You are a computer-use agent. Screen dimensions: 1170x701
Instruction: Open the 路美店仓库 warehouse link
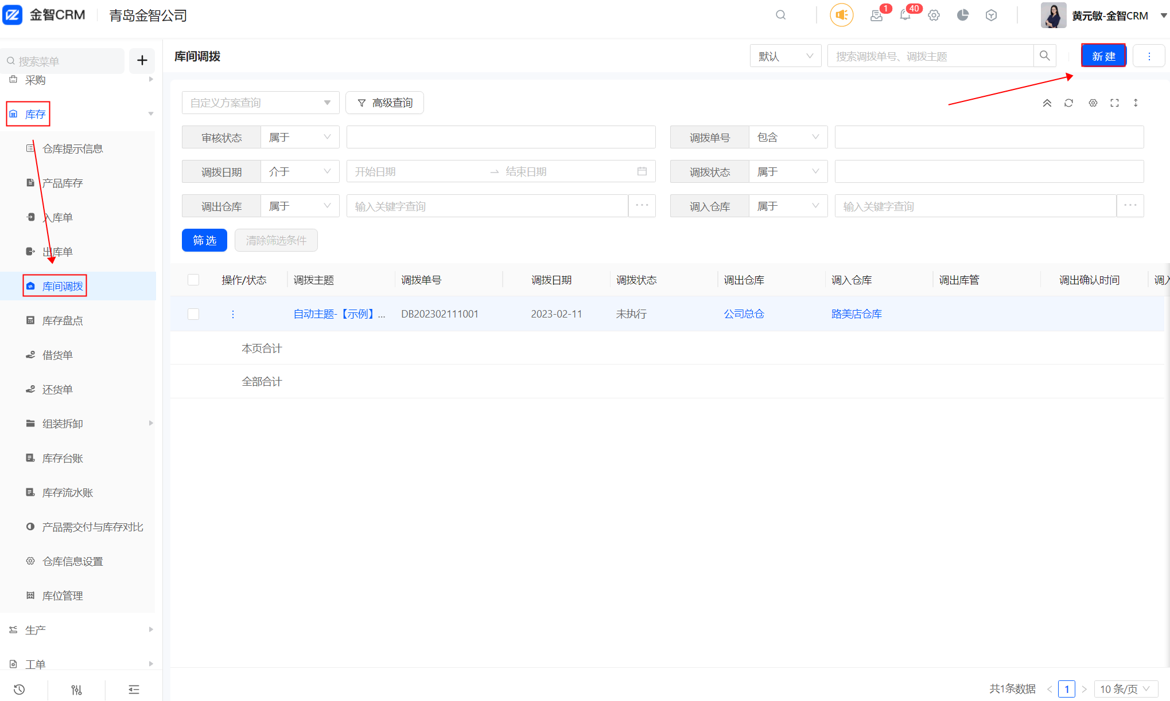(857, 314)
